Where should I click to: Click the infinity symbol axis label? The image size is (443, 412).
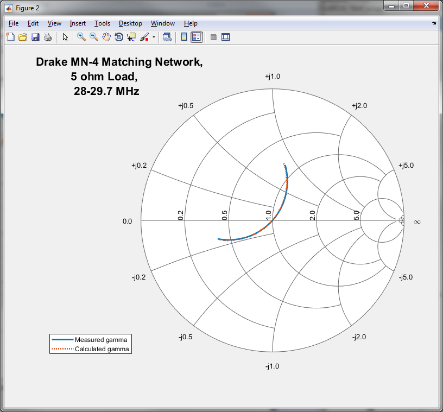pyautogui.click(x=417, y=222)
